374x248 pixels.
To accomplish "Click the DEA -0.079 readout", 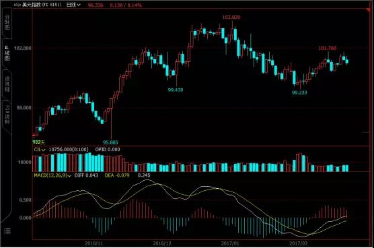I will [x=117, y=175].
